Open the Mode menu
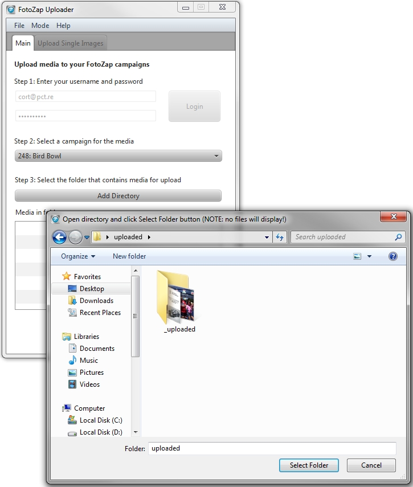Screen dimensions: 413x487 (40, 26)
